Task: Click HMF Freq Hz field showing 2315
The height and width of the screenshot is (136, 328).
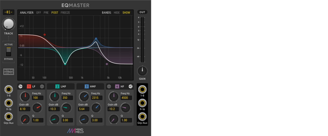Action: 97,98
